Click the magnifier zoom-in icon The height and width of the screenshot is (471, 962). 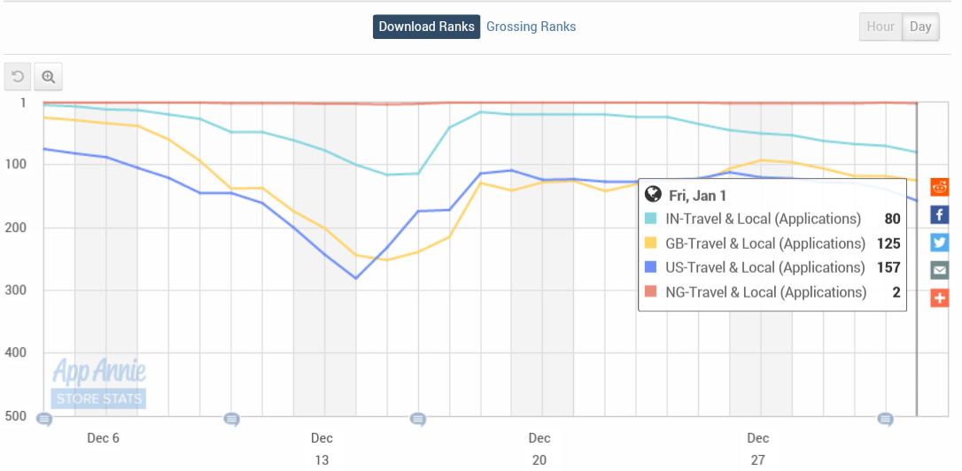pos(49,77)
